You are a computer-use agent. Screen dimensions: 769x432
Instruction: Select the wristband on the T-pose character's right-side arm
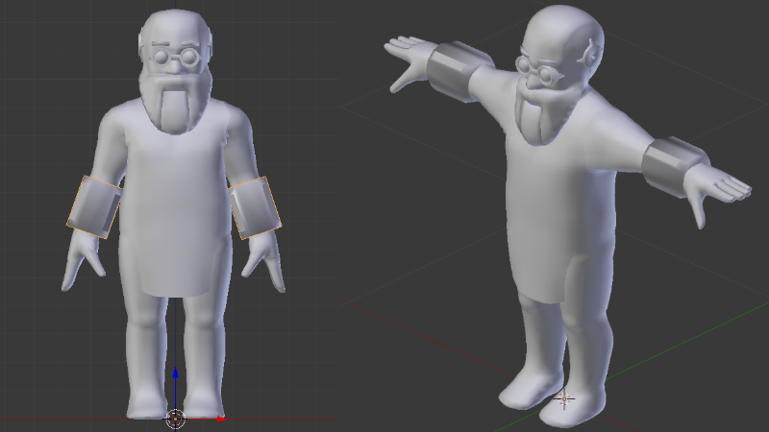click(x=676, y=166)
